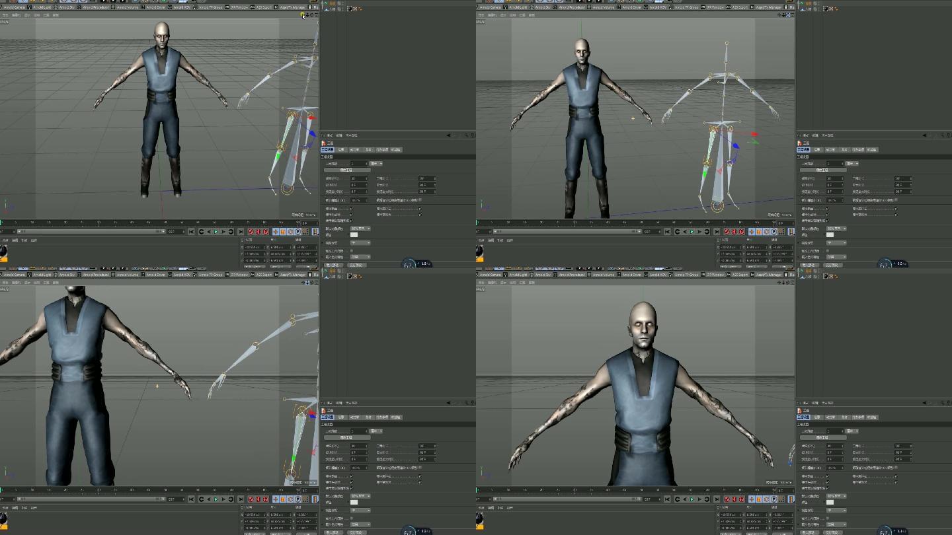Select the material ball thumbnail in top-right screenshot
The height and width of the screenshot is (535, 952).
click(x=479, y=252)
